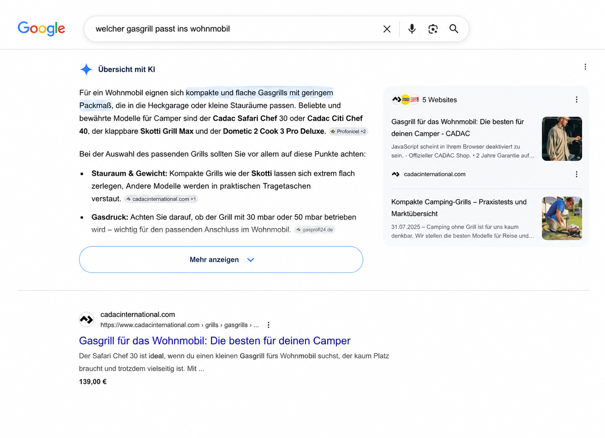
Task: Click the CADAC source card title
Action: (458, 128)
